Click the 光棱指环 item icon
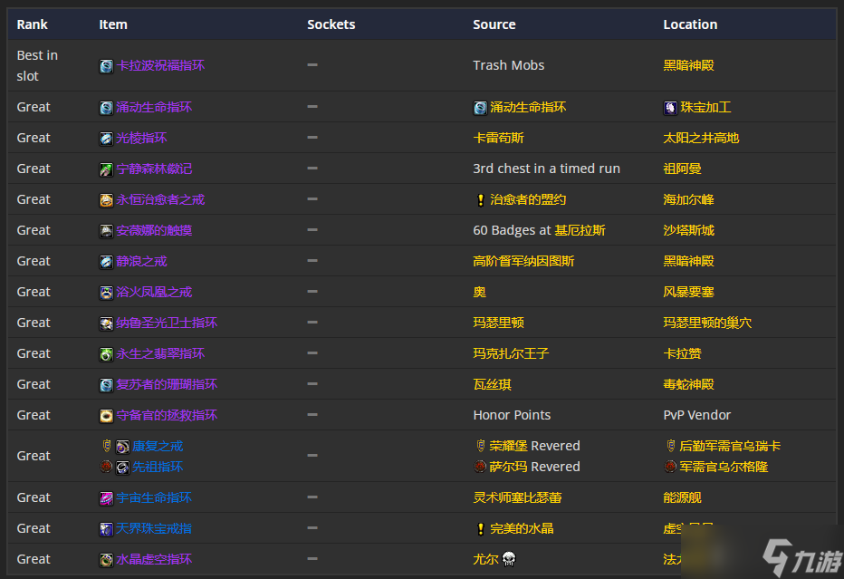This screenshot has height=579, width=844. click(x=106, y=139)
